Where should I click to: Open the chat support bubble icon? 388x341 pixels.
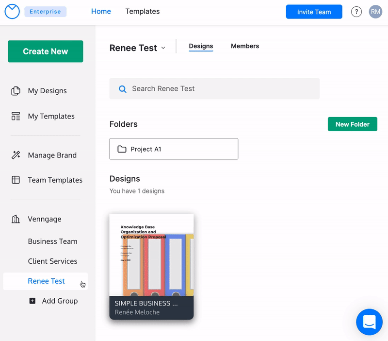[x=369, y=322]
